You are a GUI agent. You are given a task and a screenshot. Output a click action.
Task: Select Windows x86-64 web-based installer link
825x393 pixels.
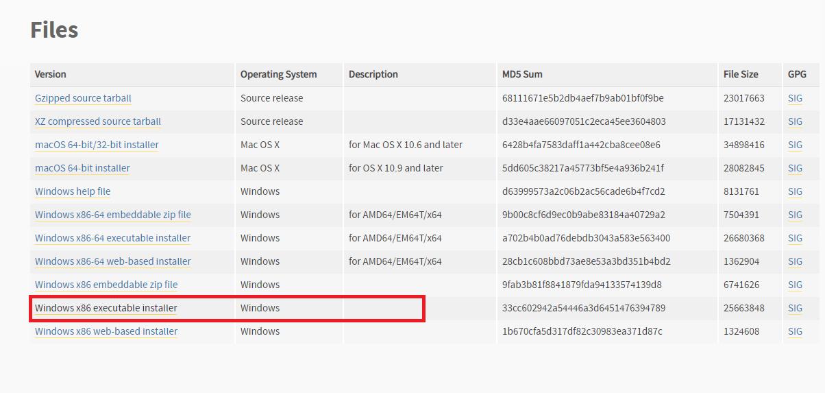[x=113, y=261]
